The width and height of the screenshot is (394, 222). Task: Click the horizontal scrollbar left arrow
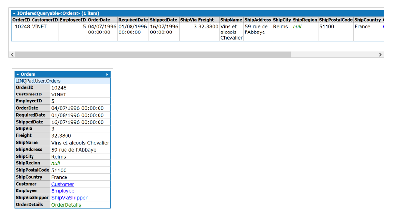pos(12,54)
